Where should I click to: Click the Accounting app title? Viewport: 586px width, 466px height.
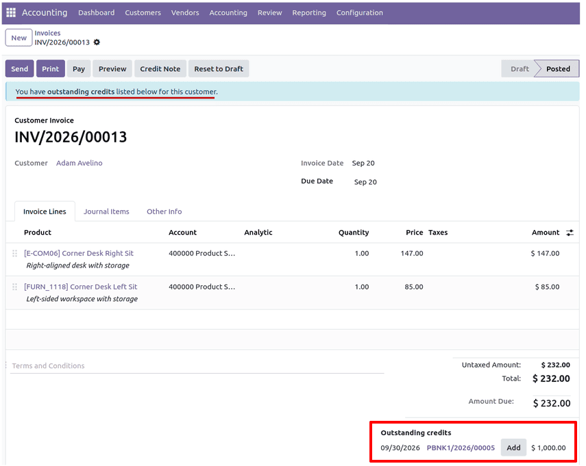coord(45,13)
